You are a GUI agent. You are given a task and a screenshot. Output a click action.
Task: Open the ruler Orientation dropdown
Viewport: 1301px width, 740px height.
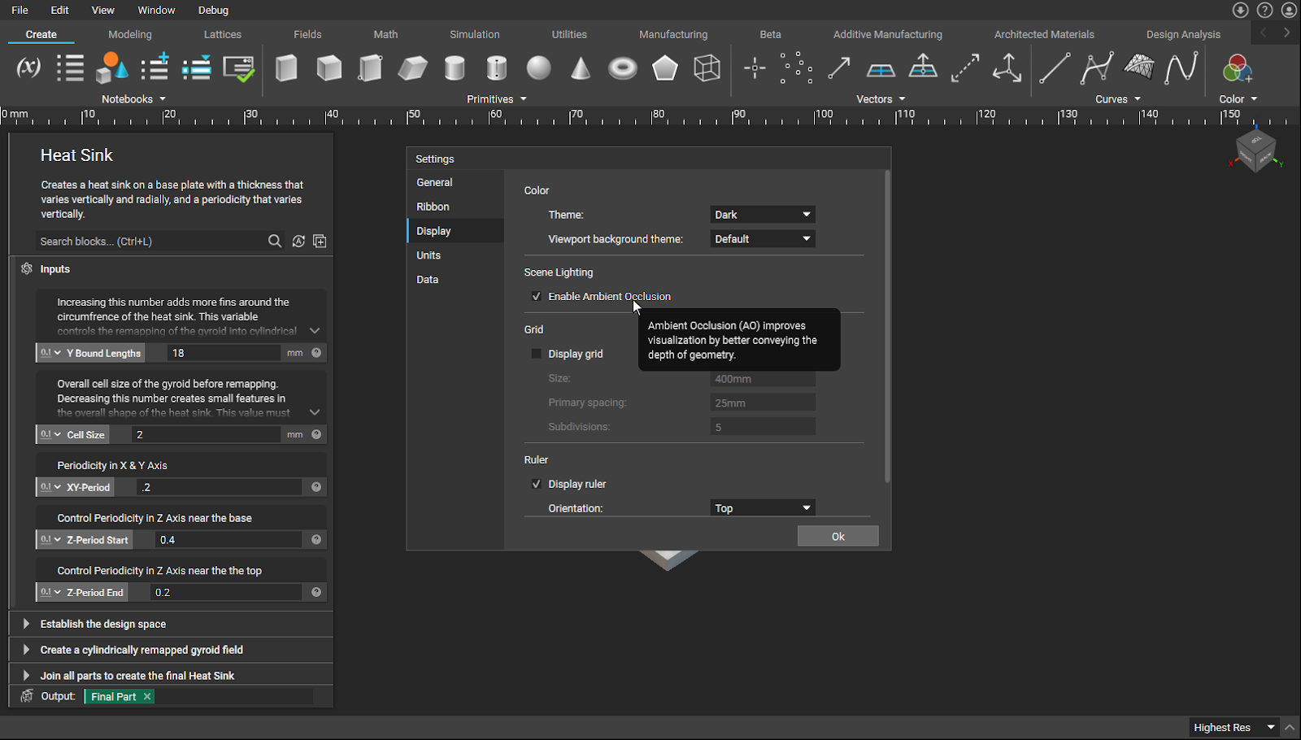(762, 508)
